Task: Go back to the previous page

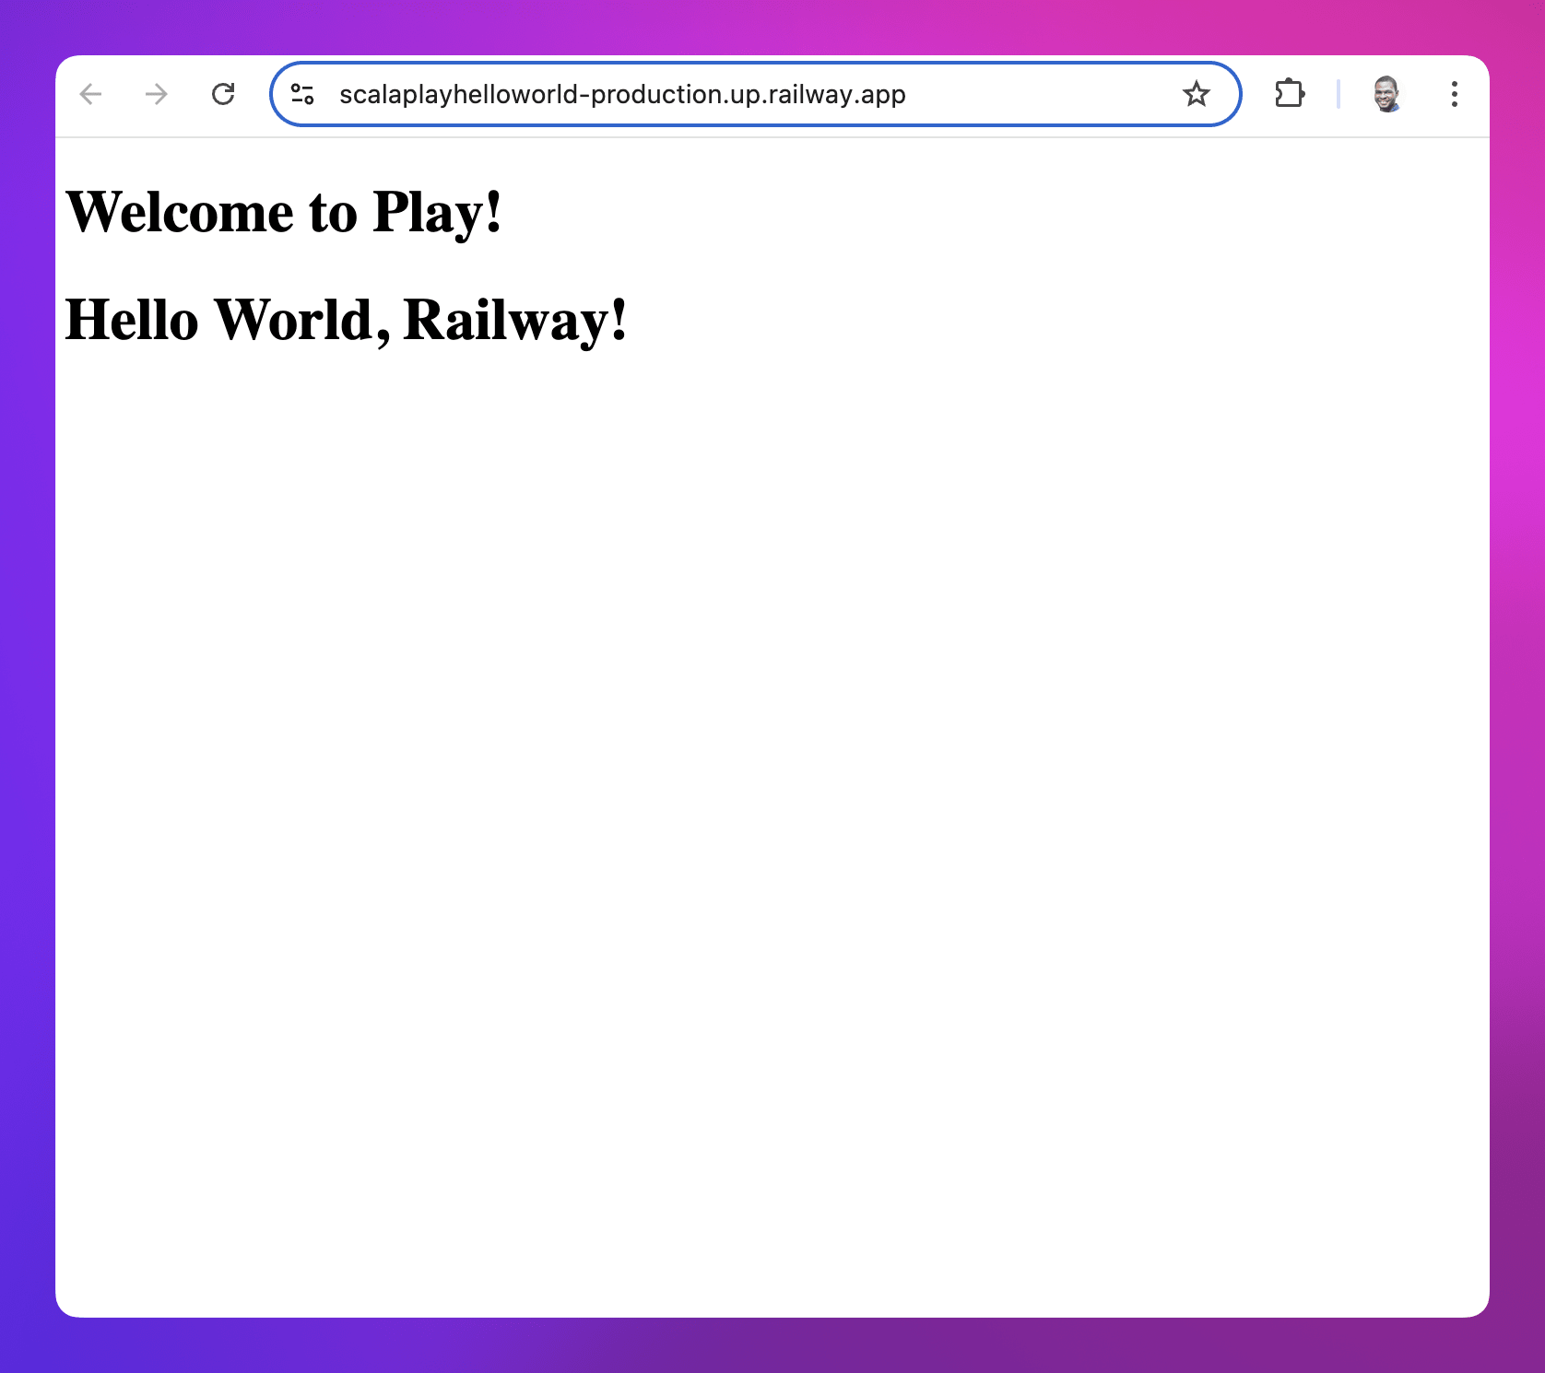Action: coord(90,94)
